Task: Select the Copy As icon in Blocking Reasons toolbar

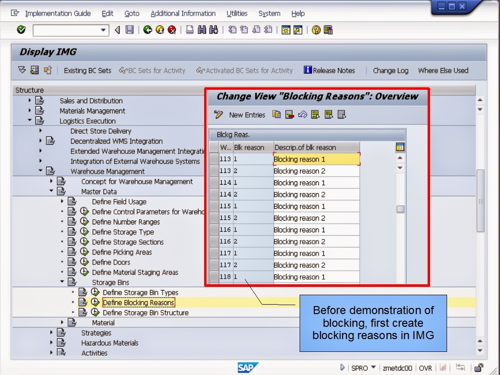Action: point(276,114)
